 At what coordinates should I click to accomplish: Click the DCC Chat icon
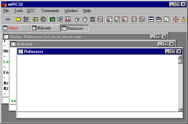(117, 19)
